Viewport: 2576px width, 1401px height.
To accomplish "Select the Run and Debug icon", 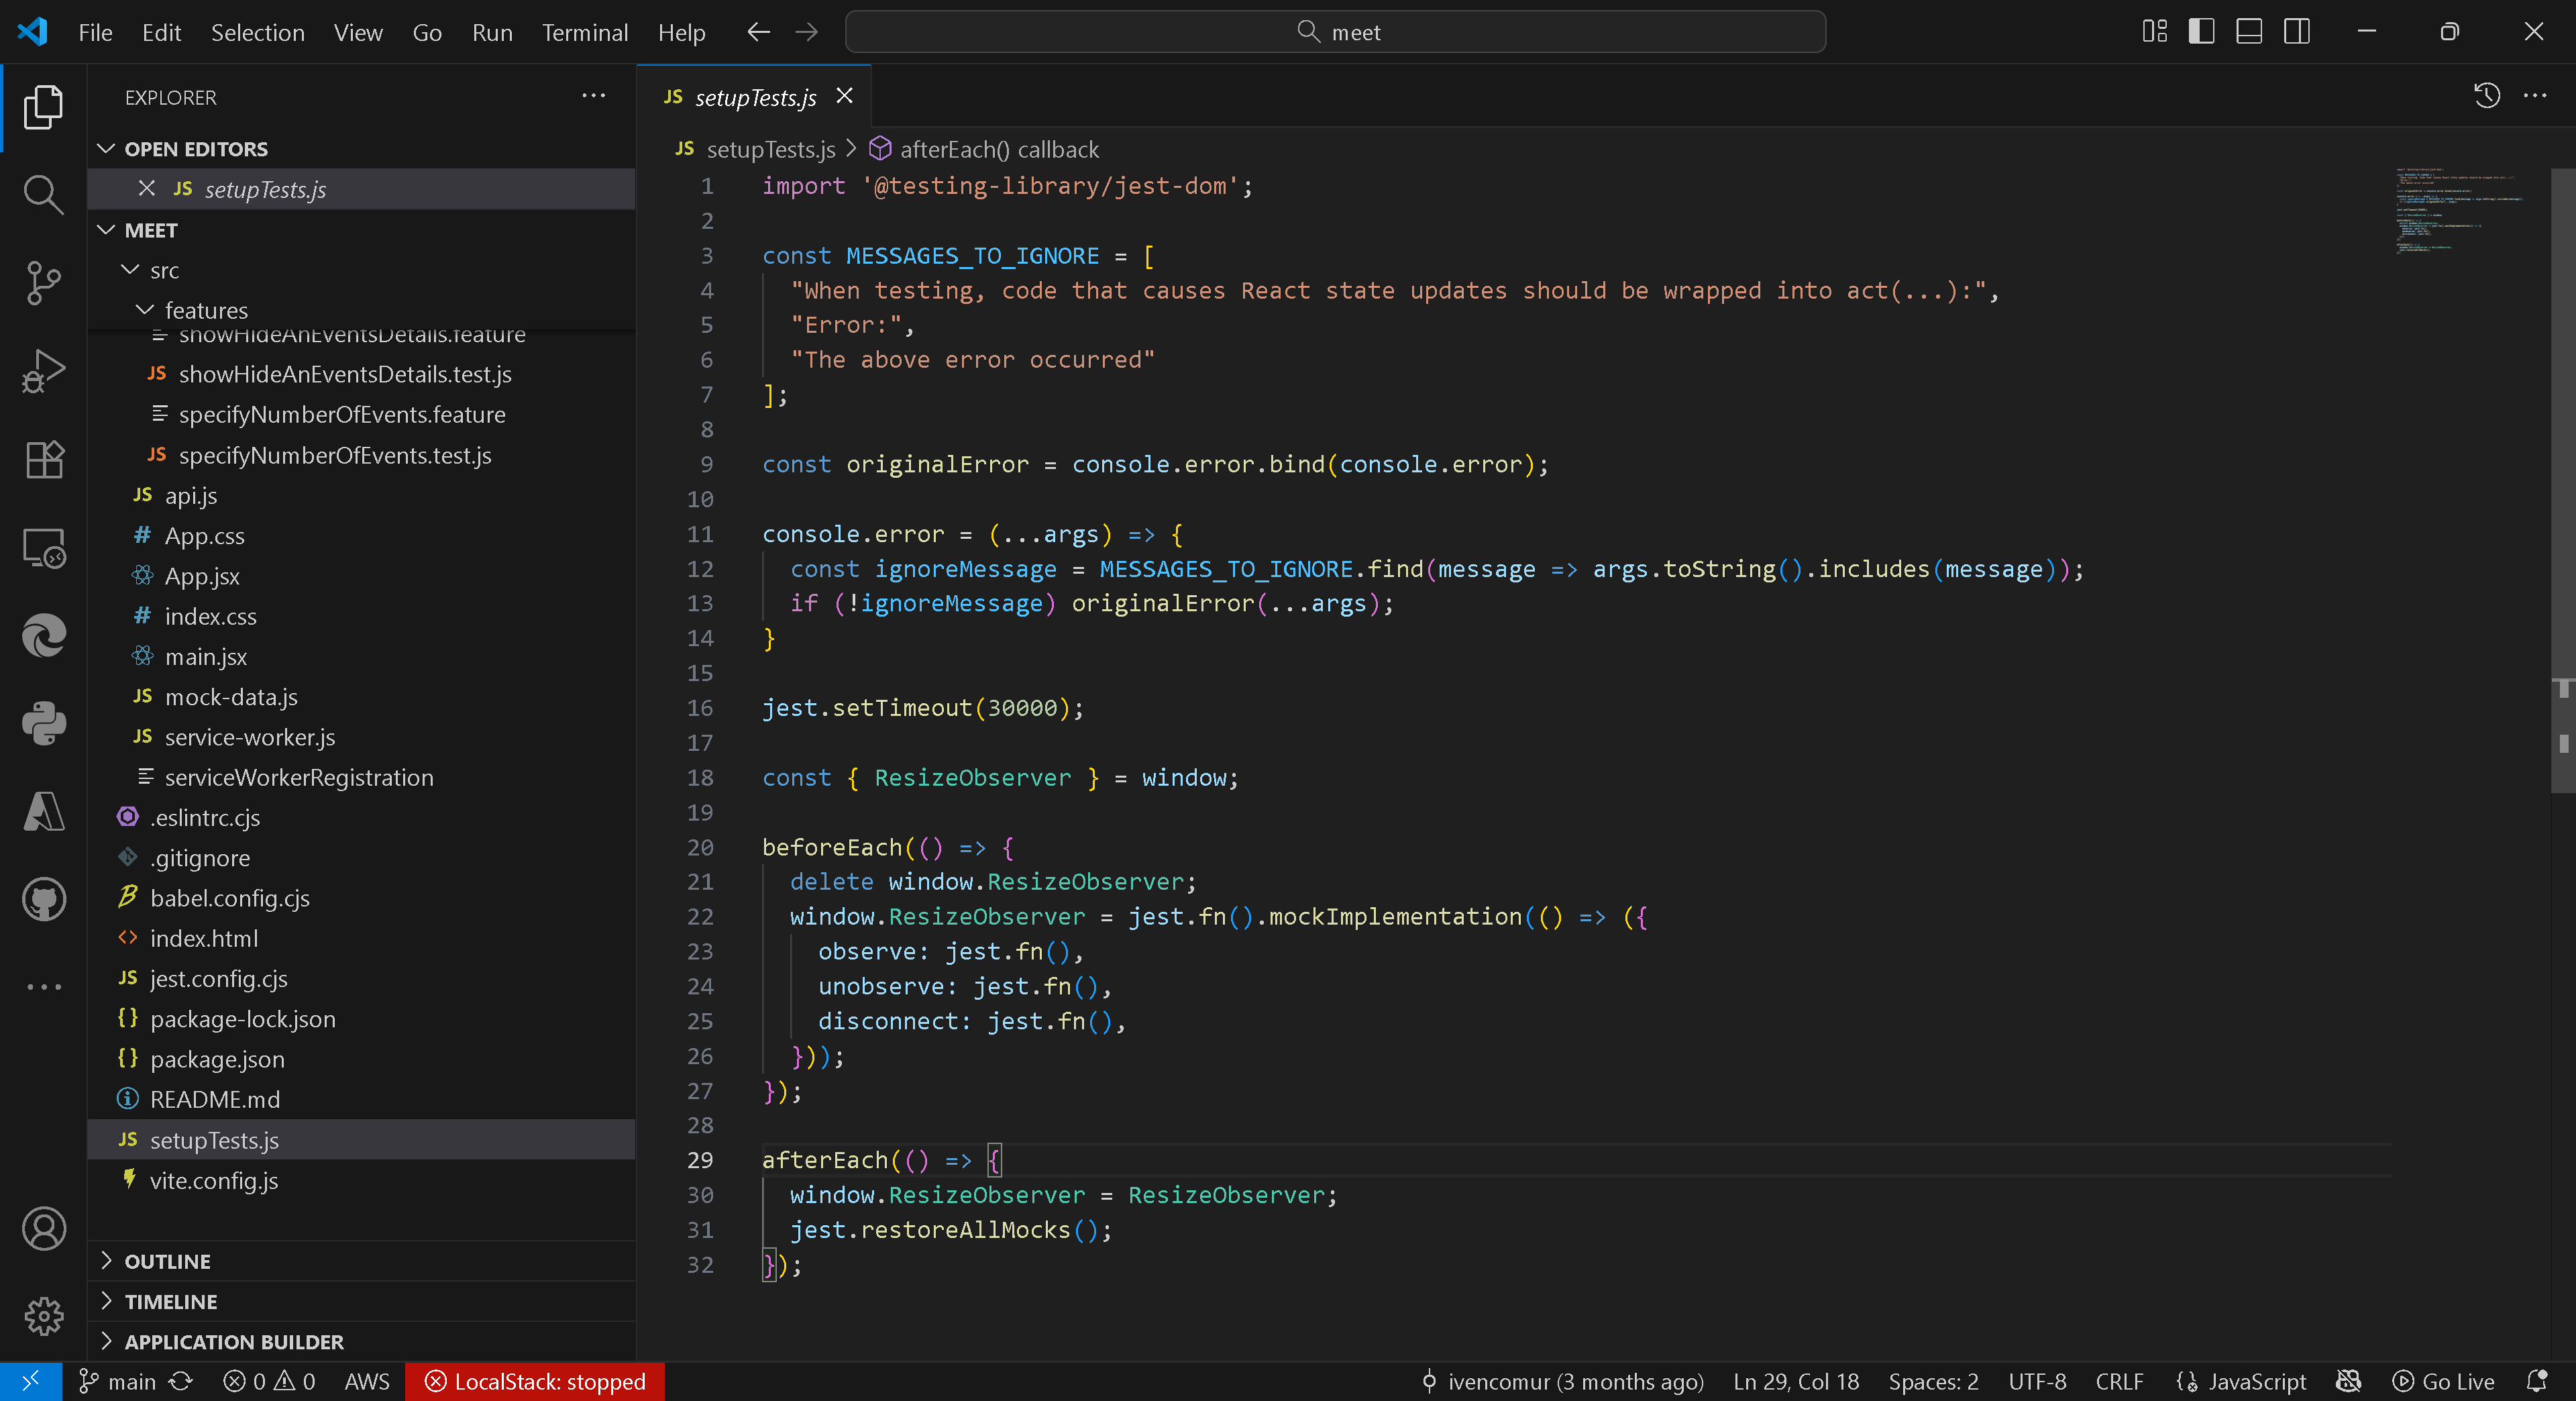I will coord(43,370).
